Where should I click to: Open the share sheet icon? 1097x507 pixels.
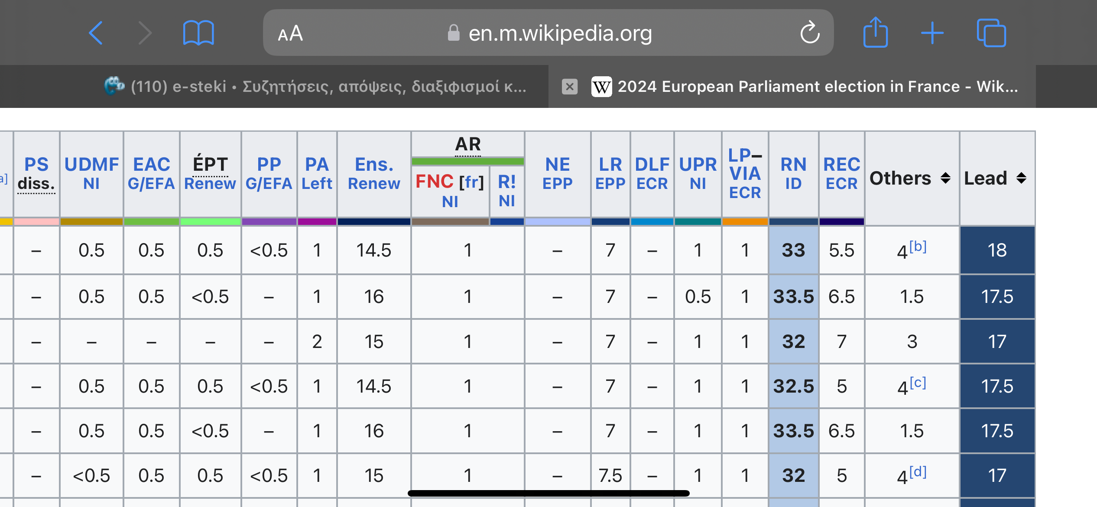click(x=875, y=32)
